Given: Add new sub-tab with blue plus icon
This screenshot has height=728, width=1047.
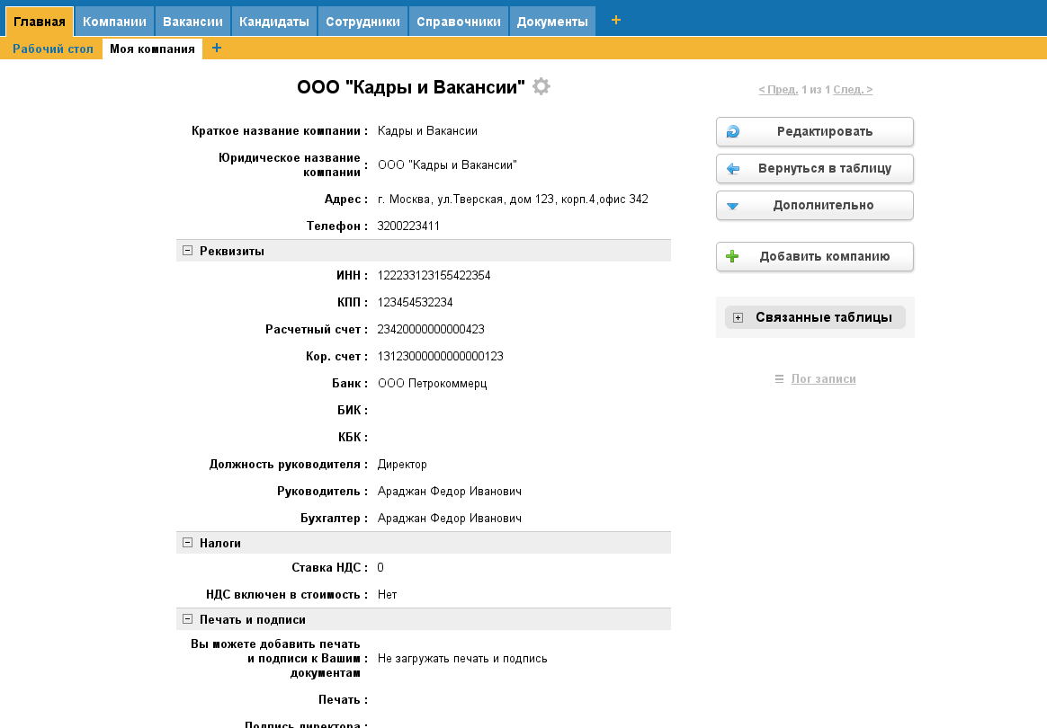Looking at the screenshot, I should coord(217,49).
